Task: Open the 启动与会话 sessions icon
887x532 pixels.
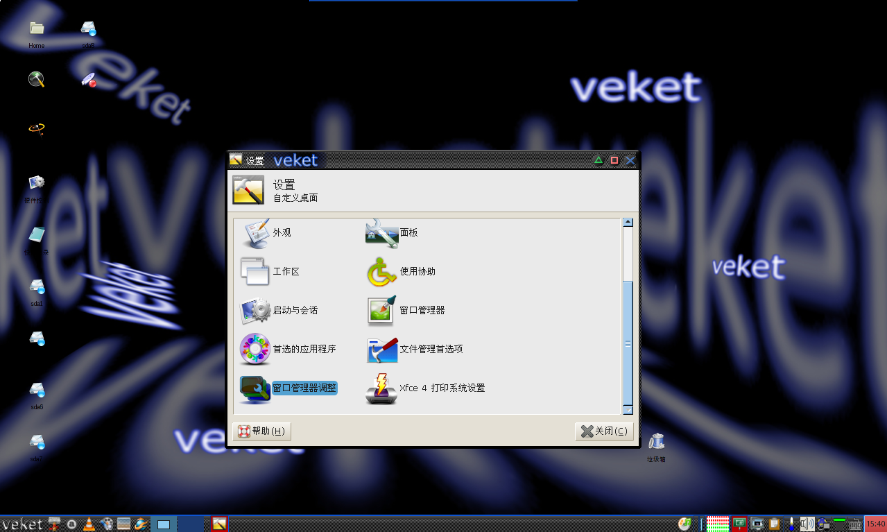Action: pyautogui.click(x=254, y=310)
